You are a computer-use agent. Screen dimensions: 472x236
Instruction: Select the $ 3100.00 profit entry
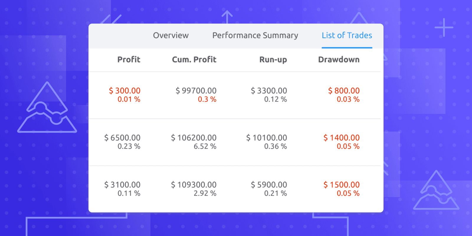point(122,185)
